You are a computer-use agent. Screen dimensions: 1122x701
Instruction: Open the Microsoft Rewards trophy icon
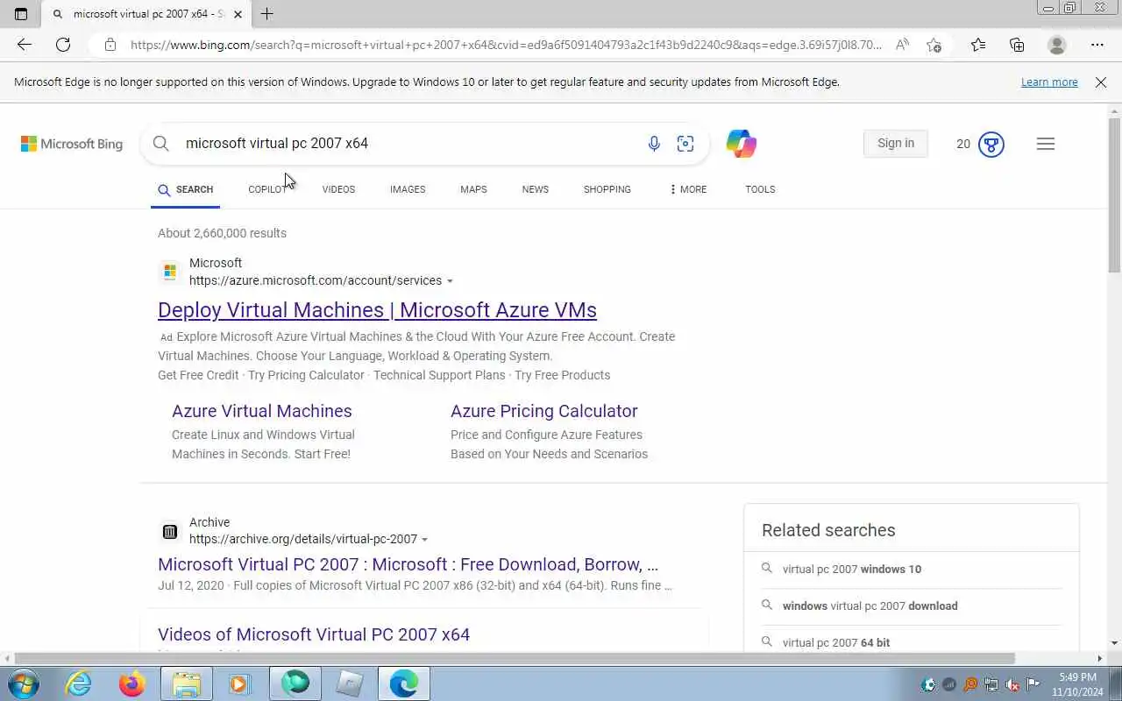[x=991, y=144]
